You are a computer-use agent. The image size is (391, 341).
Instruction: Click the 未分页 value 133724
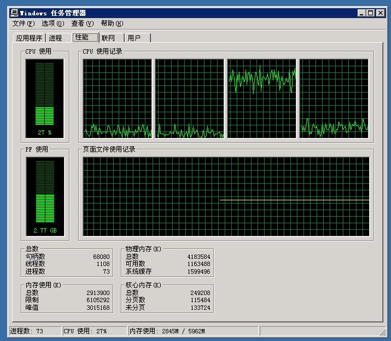(x=200, y=308)
